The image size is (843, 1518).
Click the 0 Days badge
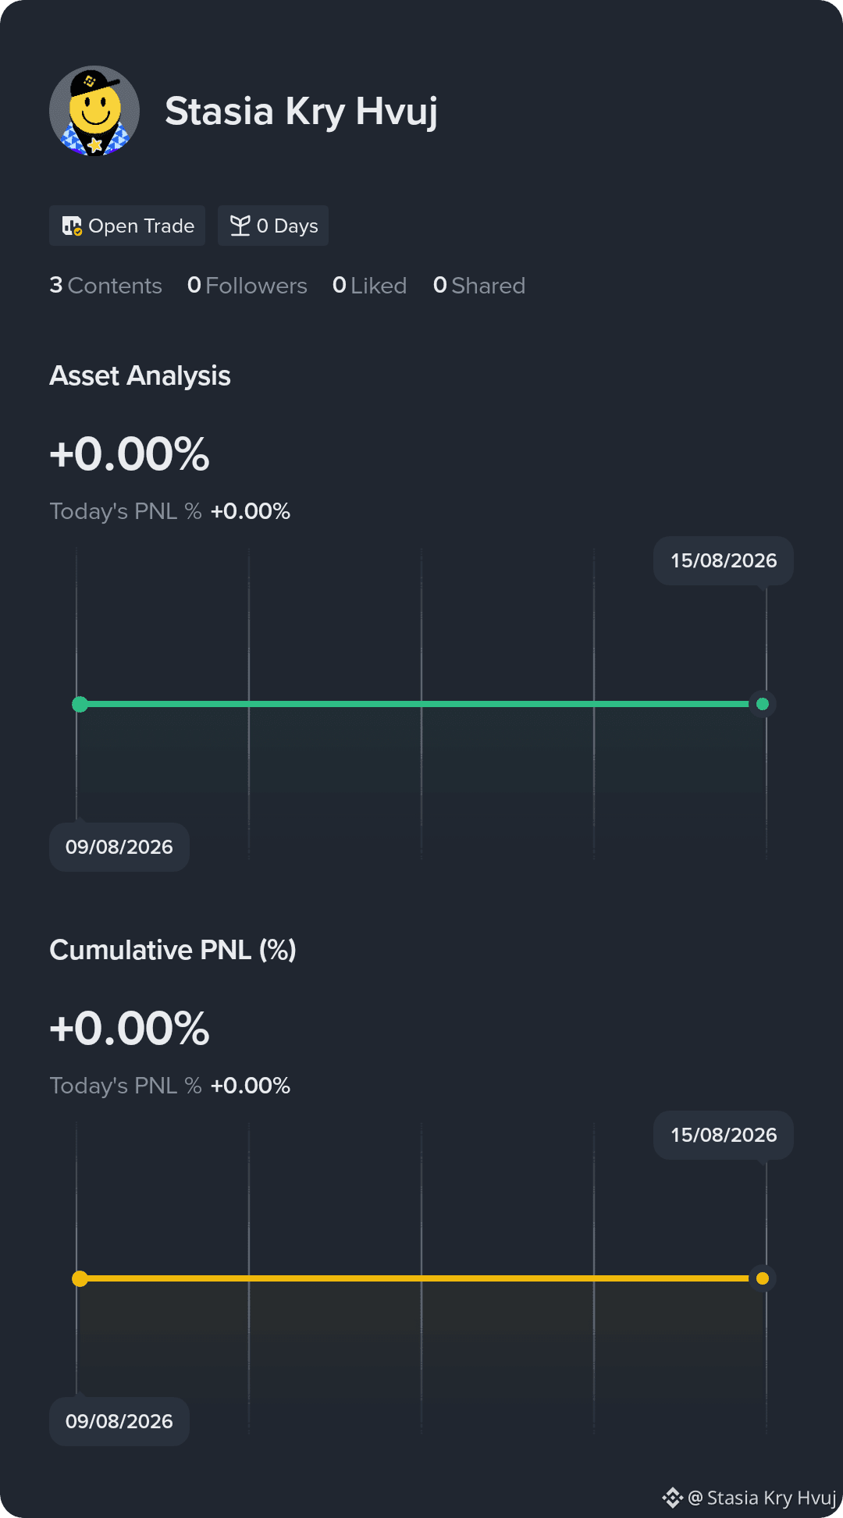[273, 226]
